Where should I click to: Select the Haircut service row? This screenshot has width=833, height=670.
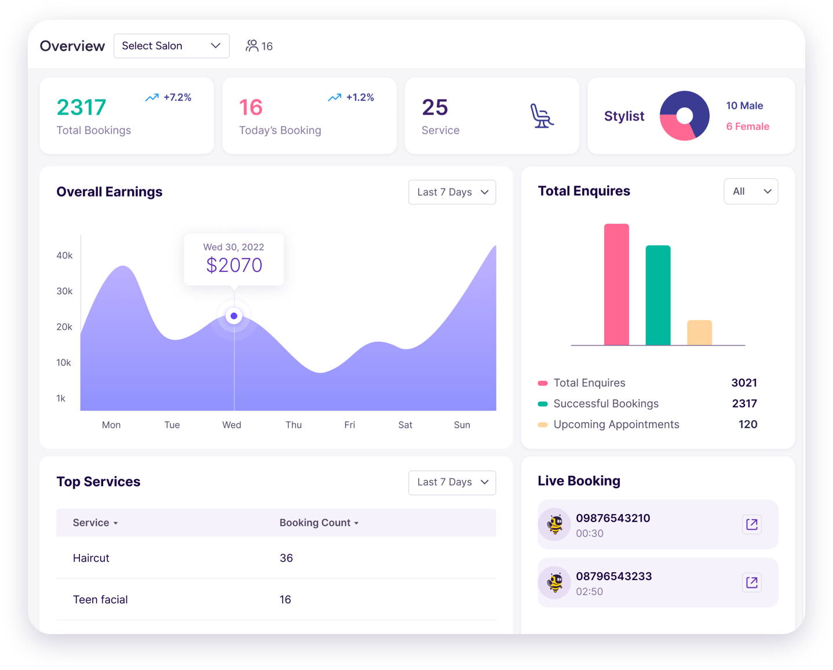[276, 558]
